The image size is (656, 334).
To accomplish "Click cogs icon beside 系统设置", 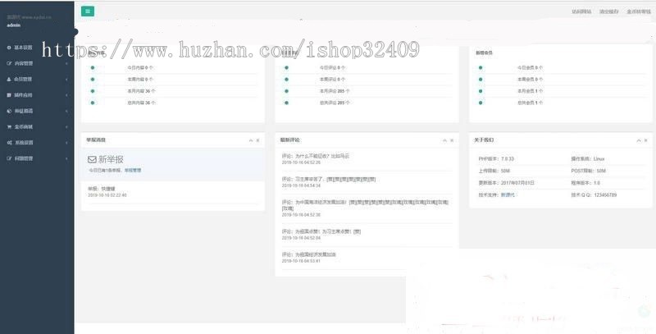I will coord(9,143).
